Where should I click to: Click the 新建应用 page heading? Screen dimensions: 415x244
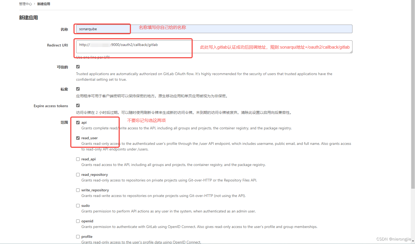point(28,17)
